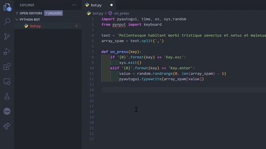Expand the Open Editors section
Screen dimensions: 266x149
coord(17,13)
